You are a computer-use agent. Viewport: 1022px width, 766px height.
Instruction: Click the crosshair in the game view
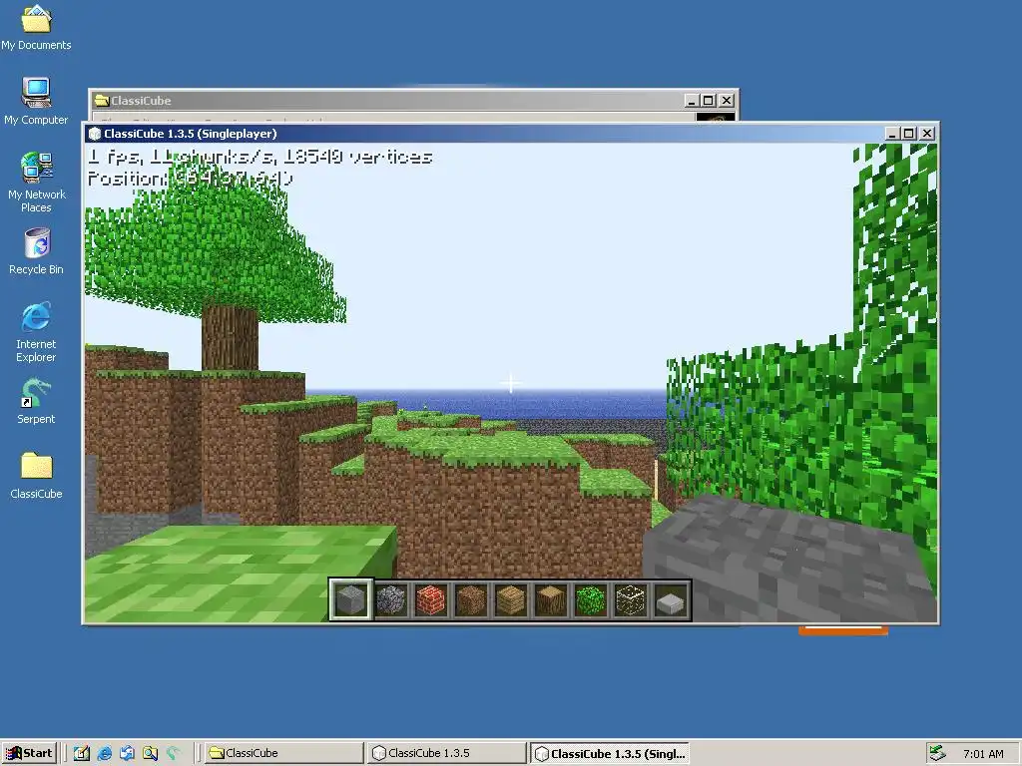(511, 383)
